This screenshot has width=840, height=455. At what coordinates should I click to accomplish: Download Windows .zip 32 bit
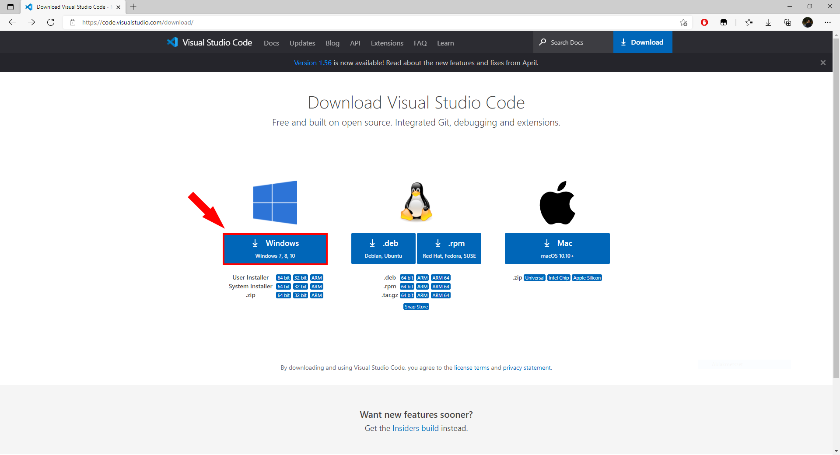pos(301,295)
